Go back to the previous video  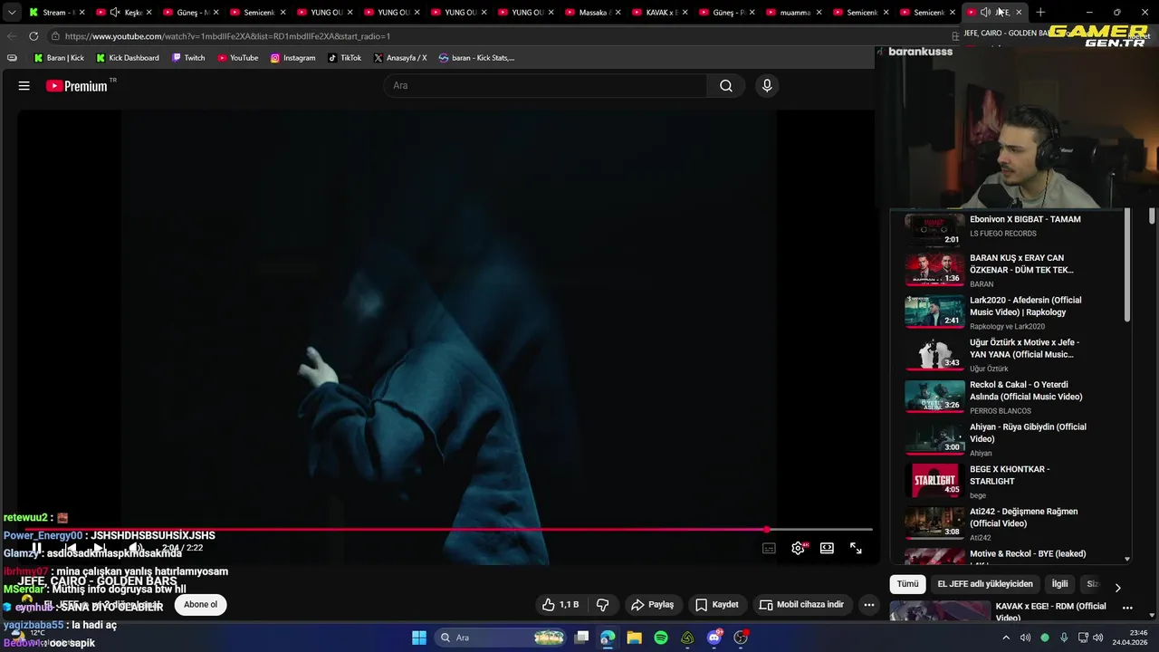[x=71, y=548]
